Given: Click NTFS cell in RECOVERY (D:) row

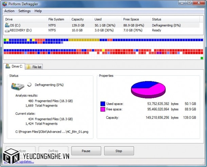Looking at the screenshot, I should (x=52, y=30).
